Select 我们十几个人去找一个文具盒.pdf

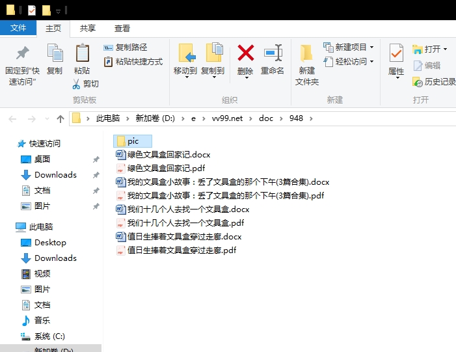pos(180,223)
